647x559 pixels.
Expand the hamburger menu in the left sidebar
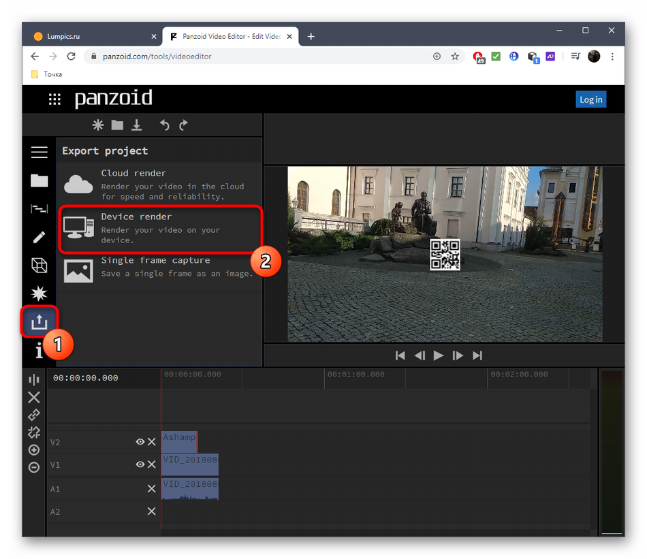[40, 153]
